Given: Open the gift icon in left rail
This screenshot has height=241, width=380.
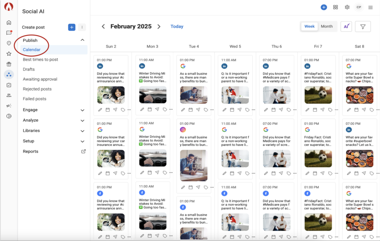Looking at the screenshot, I should click(x=9, y=64).
